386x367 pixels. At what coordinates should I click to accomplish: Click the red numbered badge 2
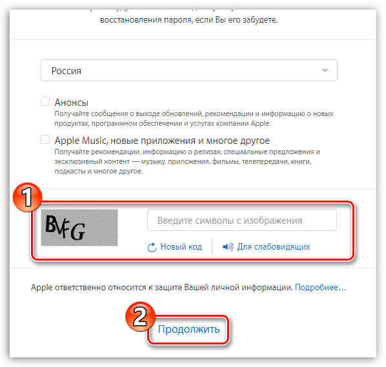[140, 316]
